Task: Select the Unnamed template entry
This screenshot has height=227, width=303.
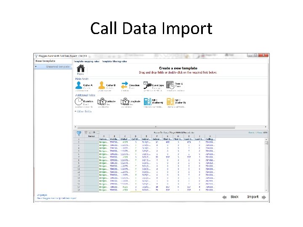Action: [x=53, y=66]
